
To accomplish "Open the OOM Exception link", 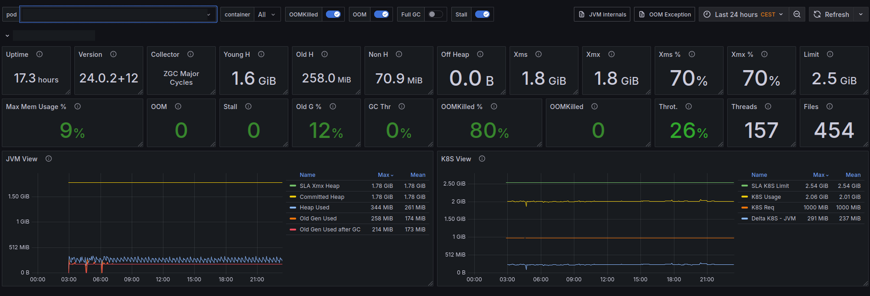I will (665, 14).
